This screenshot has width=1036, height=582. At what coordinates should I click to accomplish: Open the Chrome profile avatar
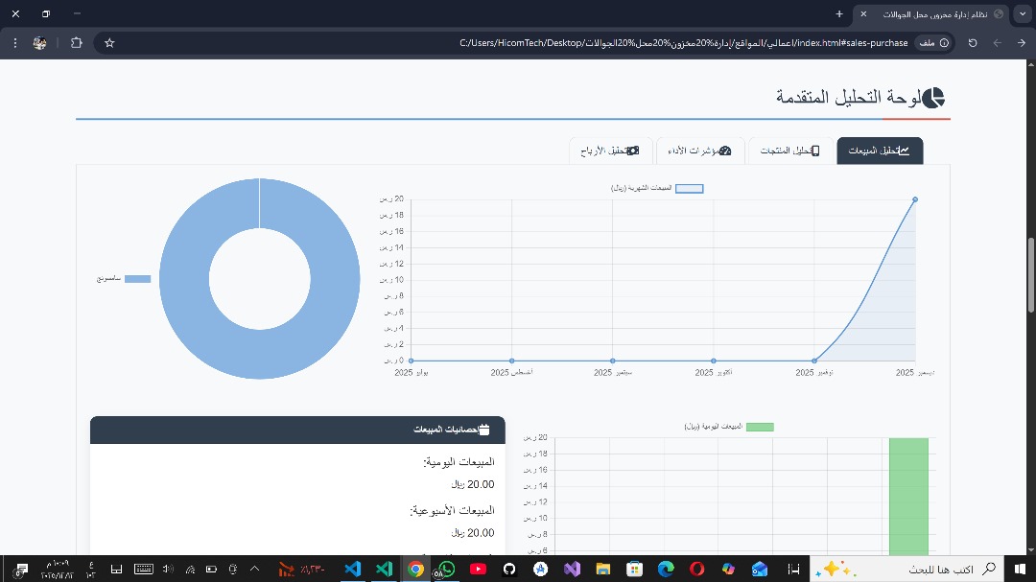[x=39, y=43]
